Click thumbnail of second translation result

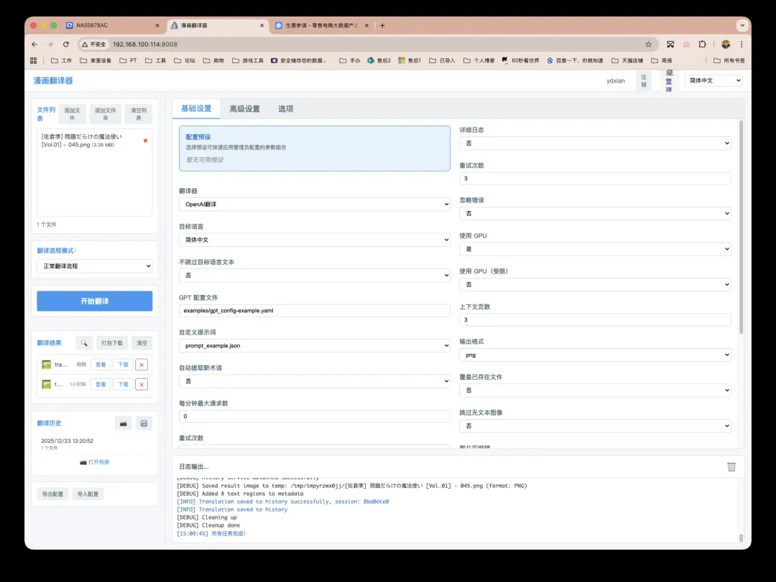(46, 384)
